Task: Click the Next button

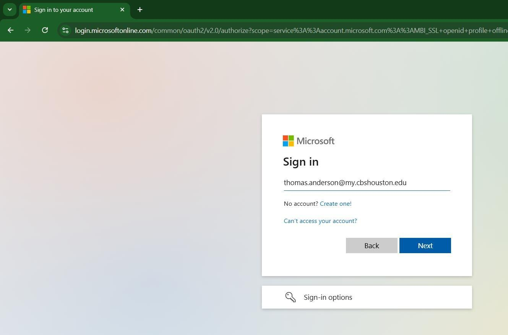Action: [425, 246]
